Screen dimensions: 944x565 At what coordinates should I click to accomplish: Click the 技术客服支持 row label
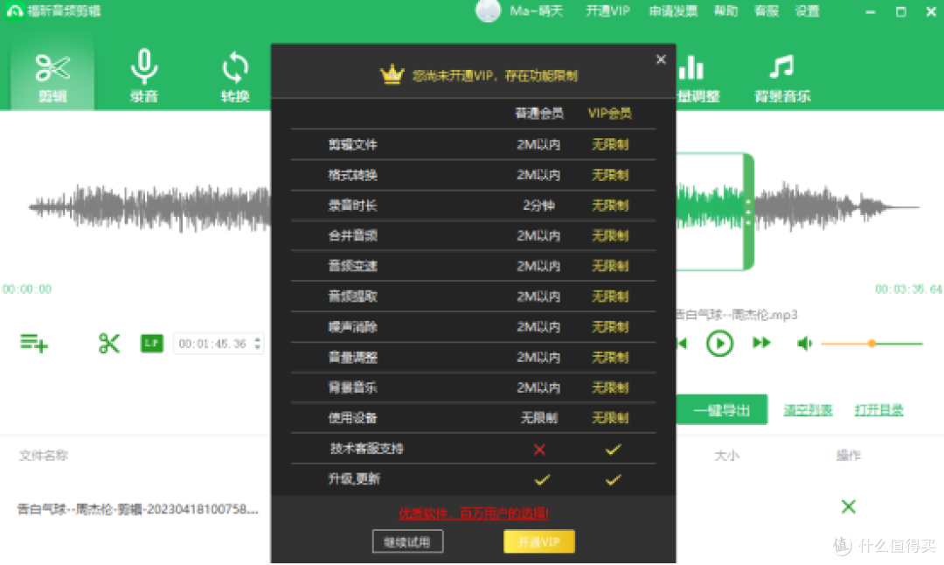[x=366, y=448]
